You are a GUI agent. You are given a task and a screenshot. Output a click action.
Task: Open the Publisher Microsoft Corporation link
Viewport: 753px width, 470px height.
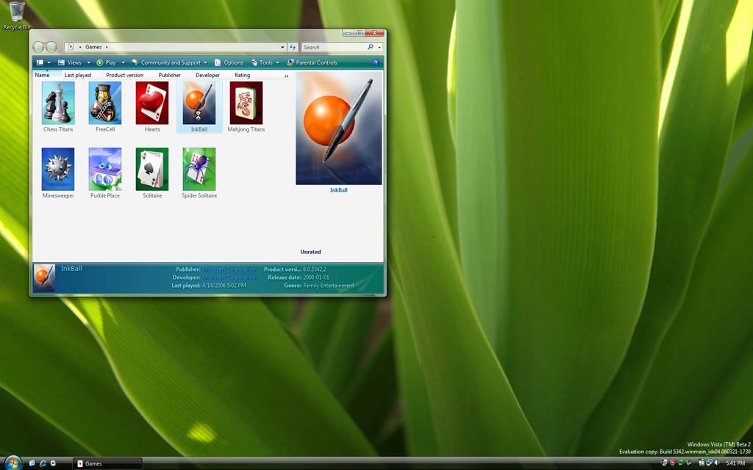click(229, 270)
